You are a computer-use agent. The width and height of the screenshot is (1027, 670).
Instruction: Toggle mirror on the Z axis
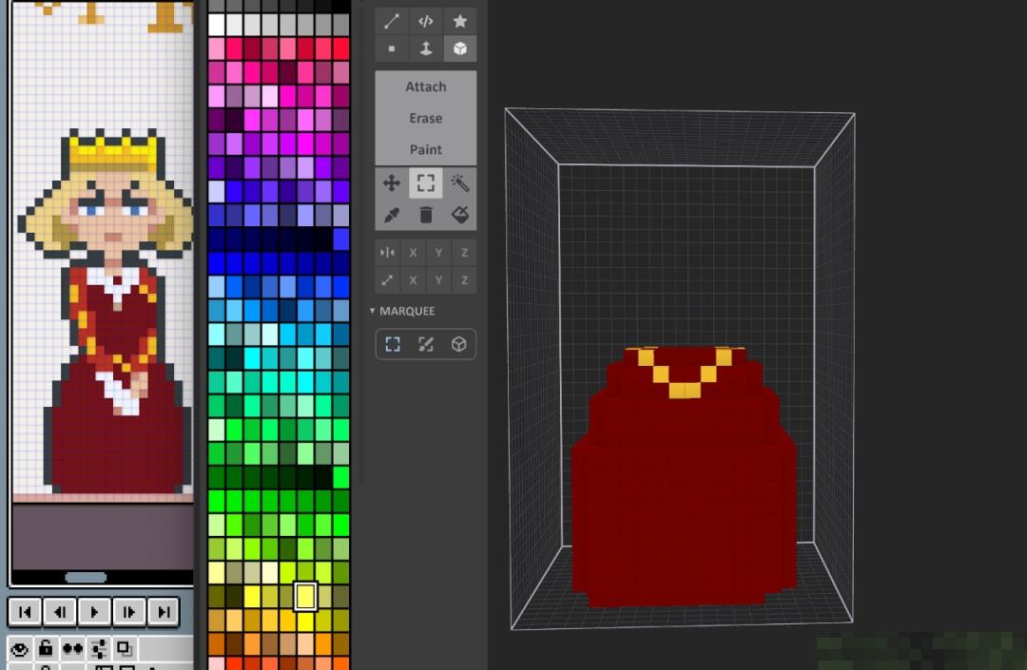coord(464,253)
